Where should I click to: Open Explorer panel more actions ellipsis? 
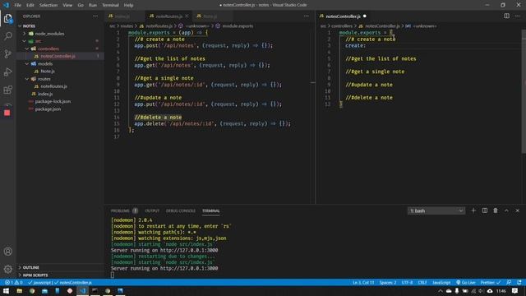(x=95, y=16)
